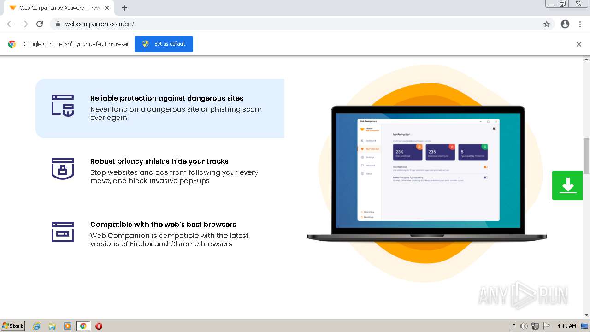Click the show desktop button
The height and width of the screenshot is (332, 590).
(585, 326)
